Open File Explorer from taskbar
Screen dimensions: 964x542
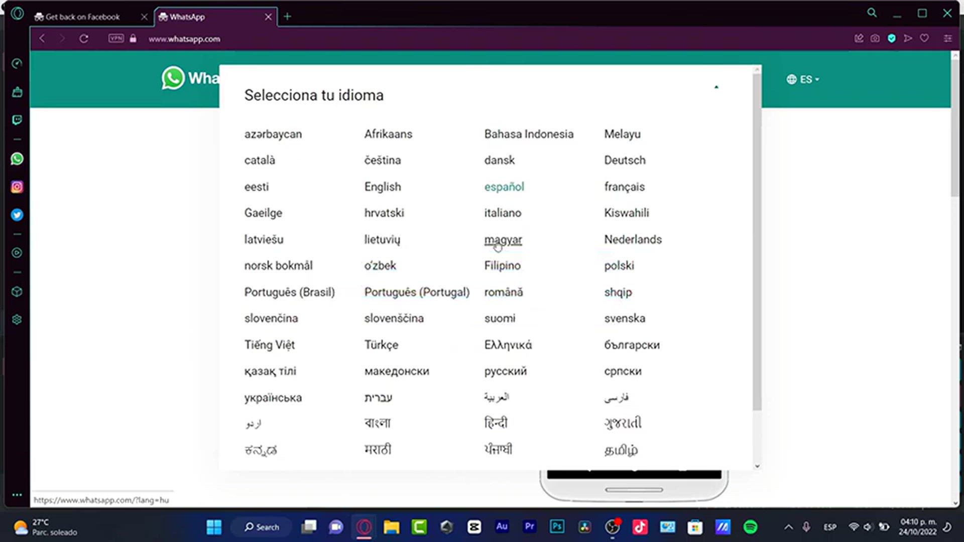392,527
